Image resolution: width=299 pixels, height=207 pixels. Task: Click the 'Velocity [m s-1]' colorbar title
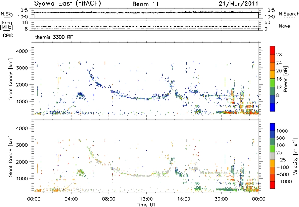point(295,156)
